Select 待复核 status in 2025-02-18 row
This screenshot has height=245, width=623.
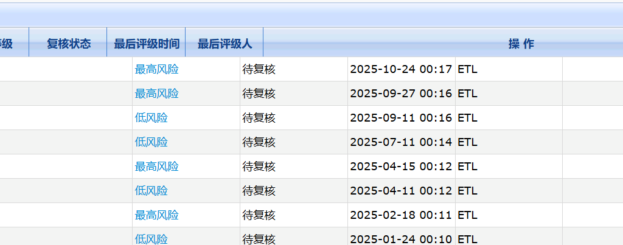(259, 215)
